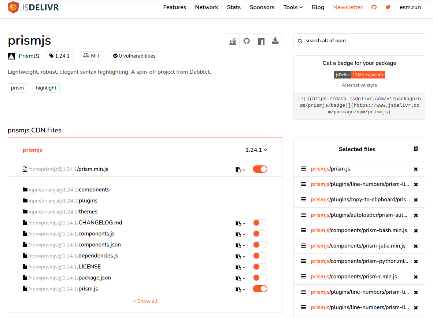Open the Blog page
The width and height of the screenshot is (433, 318).
pos(318,7)
